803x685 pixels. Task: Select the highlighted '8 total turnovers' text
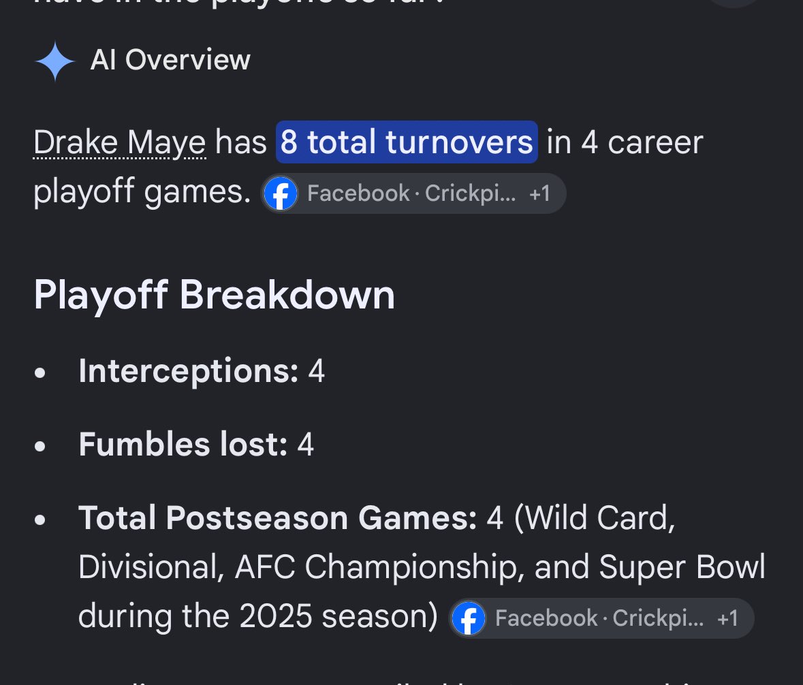(407, 142)
